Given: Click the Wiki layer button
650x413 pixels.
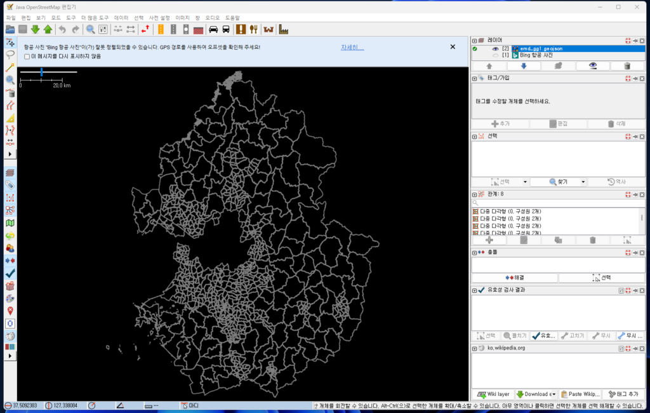Looking at the screenshot, I should (493, 394).
